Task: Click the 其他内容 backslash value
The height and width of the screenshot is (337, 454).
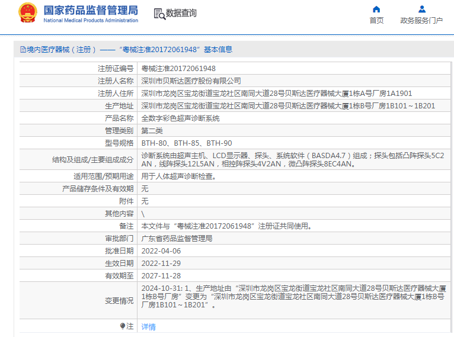Action: click(x=143, y=214)
